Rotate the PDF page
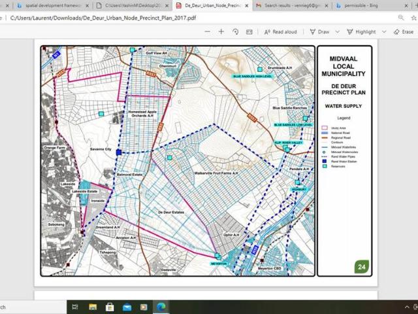The image size is (418, 314). pos(236,31)
